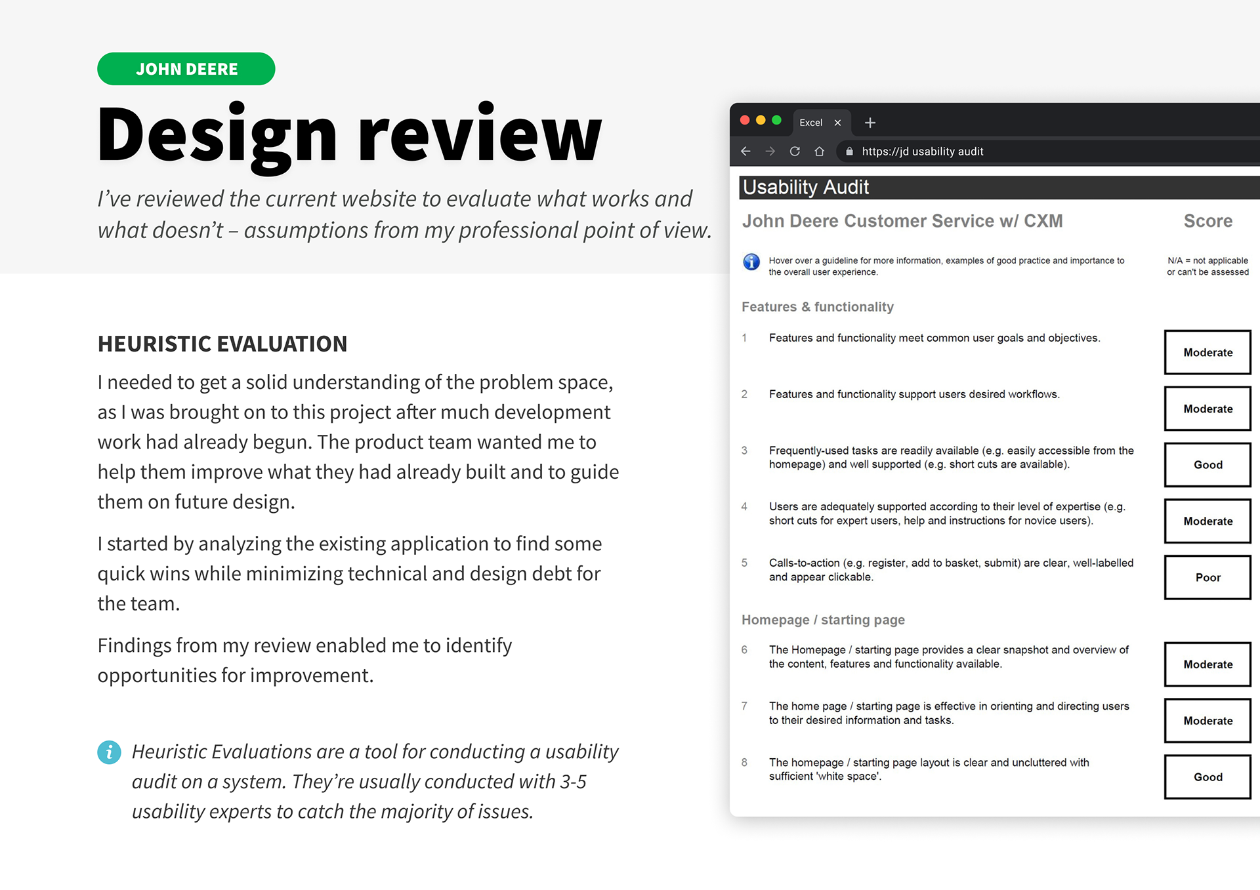Close the Excel browser tab
Screen dimensions: 1260x890
pyautogui.click(x=838, y=123)
